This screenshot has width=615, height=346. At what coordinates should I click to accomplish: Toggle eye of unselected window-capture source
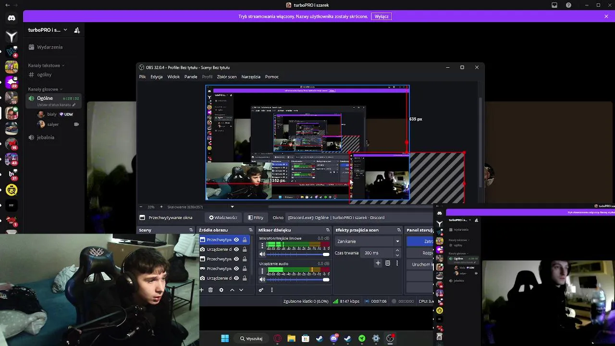[x=236, y=259]
